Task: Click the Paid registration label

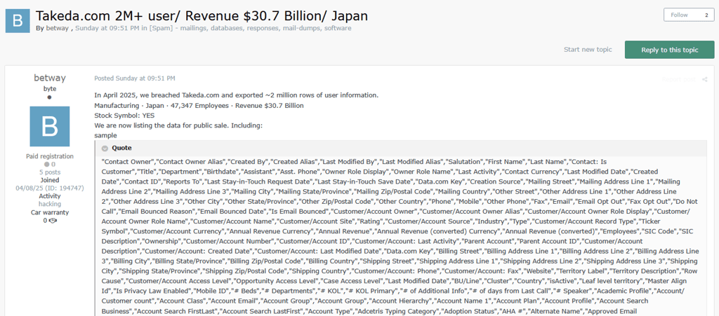Action: pyautogui.click(x=50, y=156)
